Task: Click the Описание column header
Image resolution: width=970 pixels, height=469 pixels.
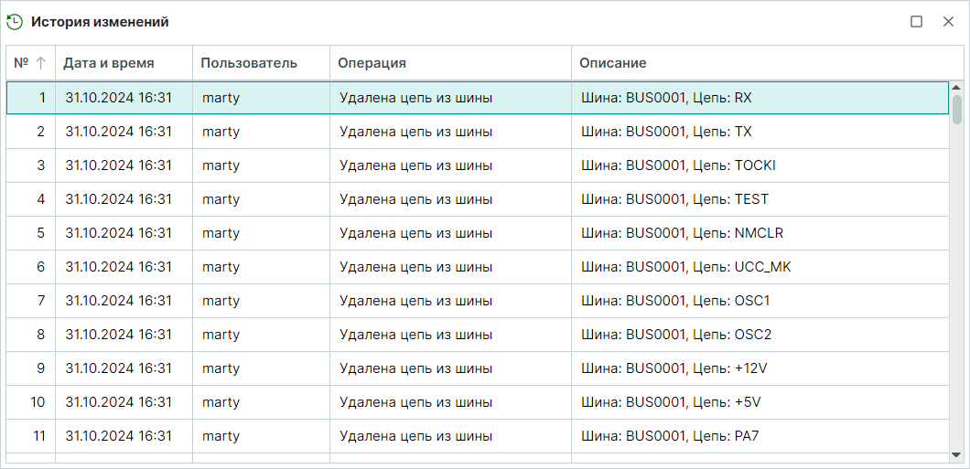Action: [x=613, y=63]
